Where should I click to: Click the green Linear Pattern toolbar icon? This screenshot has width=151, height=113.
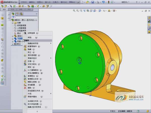pos(14,6)
